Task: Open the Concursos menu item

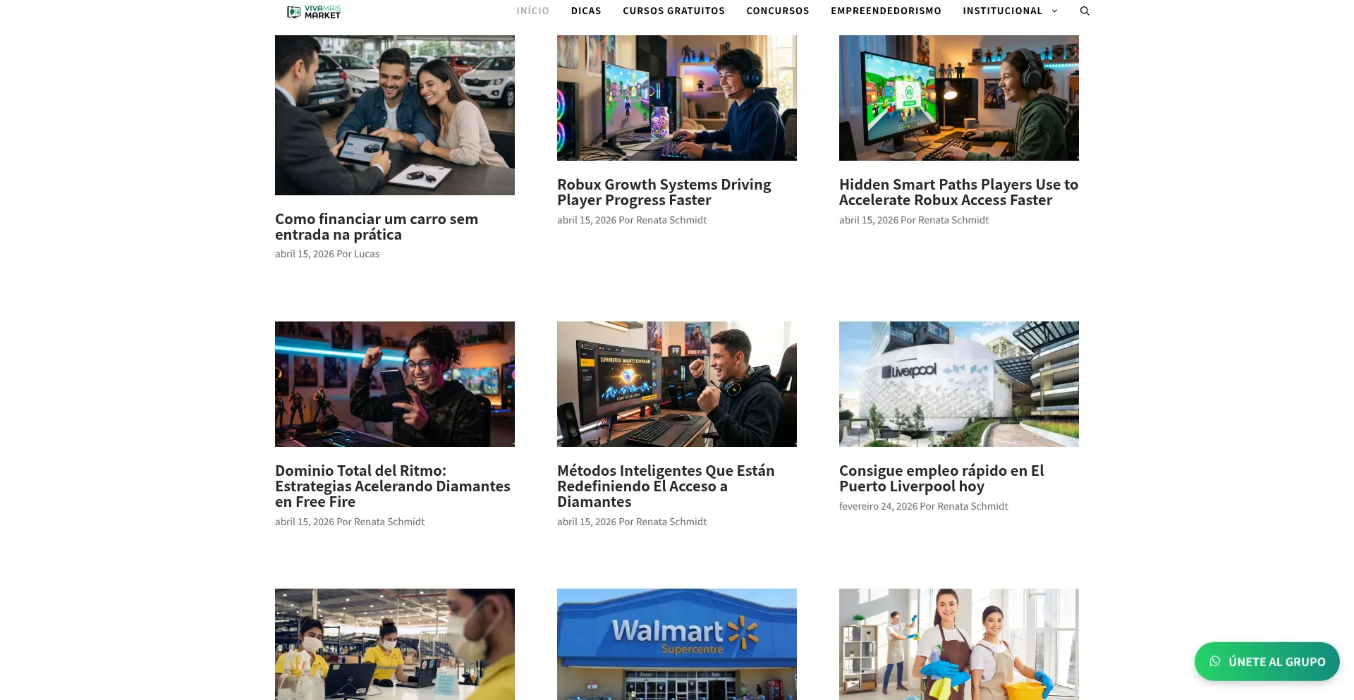Action: point(778,11)
